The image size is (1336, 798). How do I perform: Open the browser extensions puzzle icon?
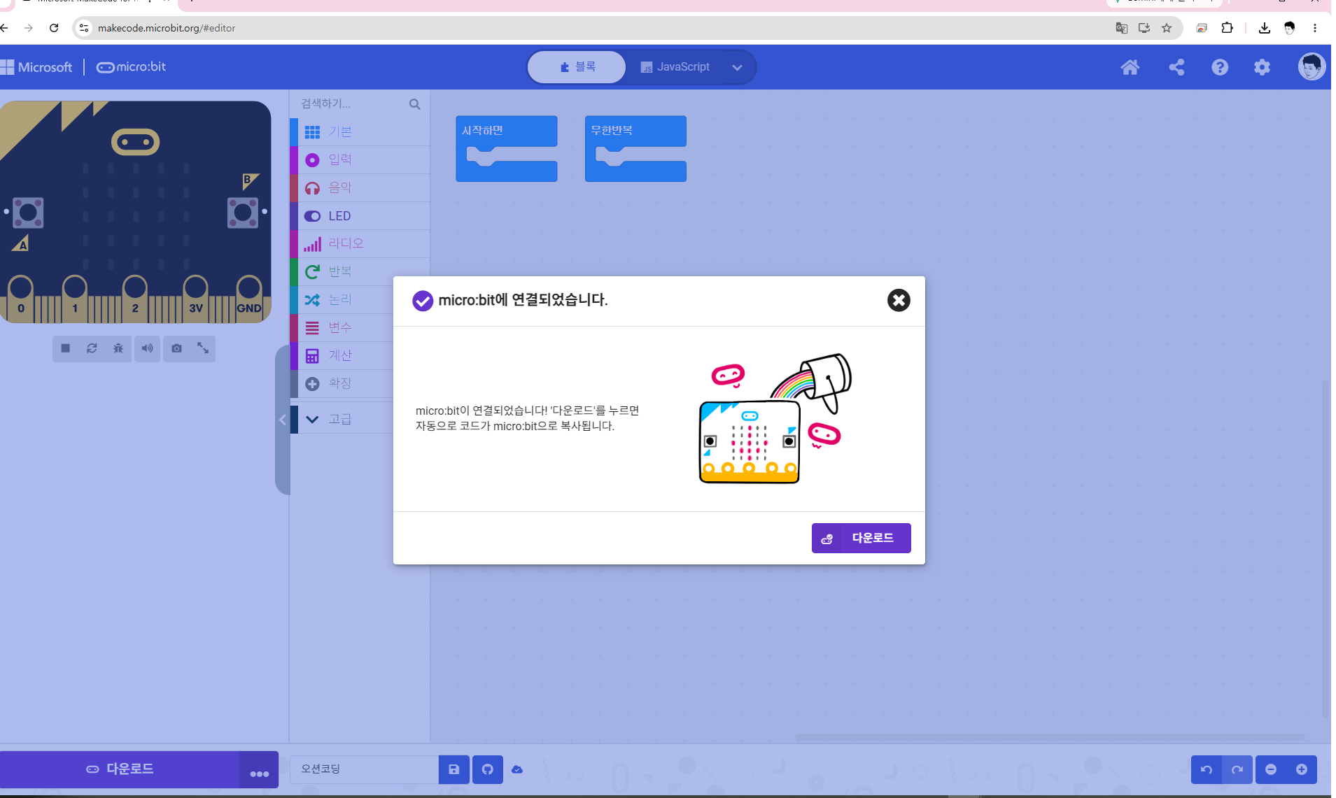click(1227, 28)
